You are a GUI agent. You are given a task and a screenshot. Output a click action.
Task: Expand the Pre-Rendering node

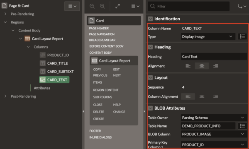(x=5, y=14)
